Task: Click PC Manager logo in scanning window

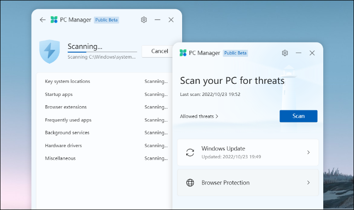Action: (54, 20)
